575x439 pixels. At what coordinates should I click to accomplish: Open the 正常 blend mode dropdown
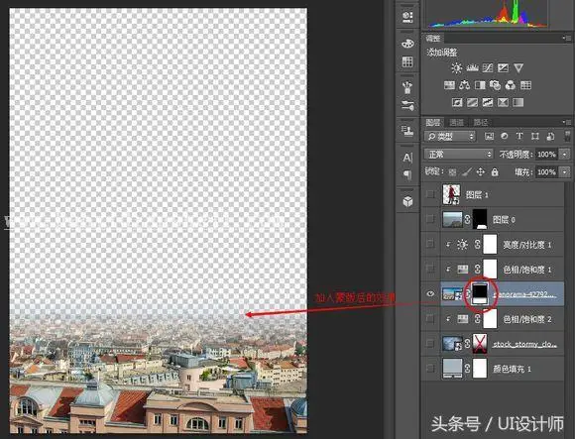tap(459, 154)
